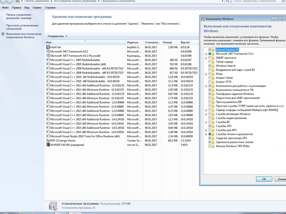Click the PDF-XChange Viewer program icon

coord(48,141)
